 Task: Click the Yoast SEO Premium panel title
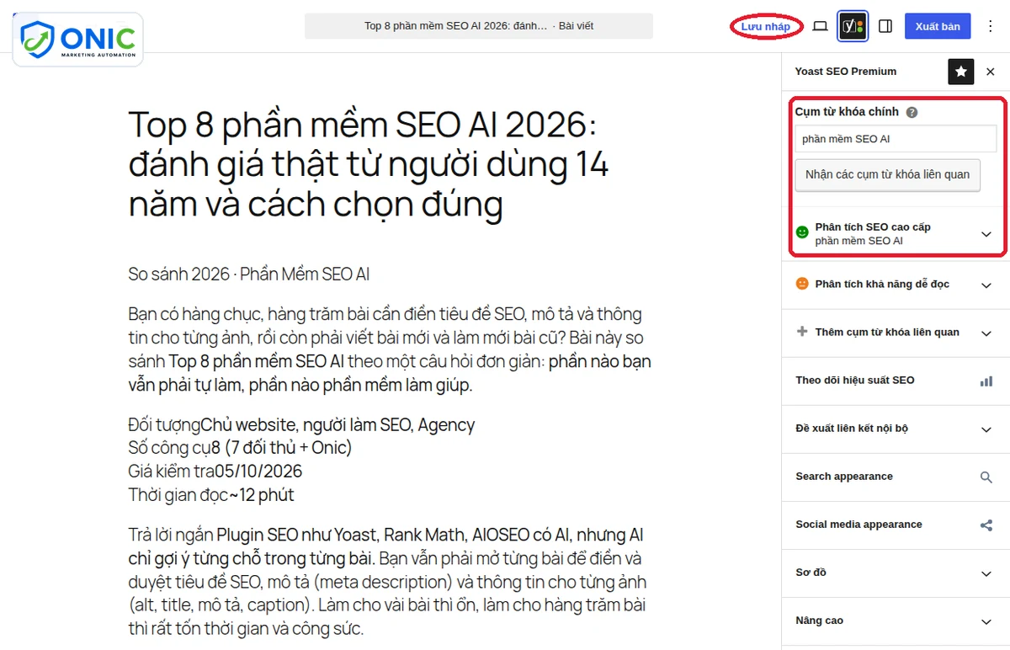click(846, 72)
